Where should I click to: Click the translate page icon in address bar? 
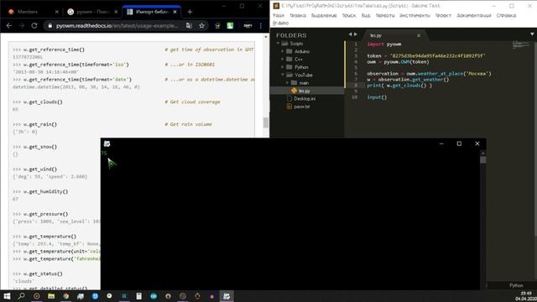click(189, 26)
